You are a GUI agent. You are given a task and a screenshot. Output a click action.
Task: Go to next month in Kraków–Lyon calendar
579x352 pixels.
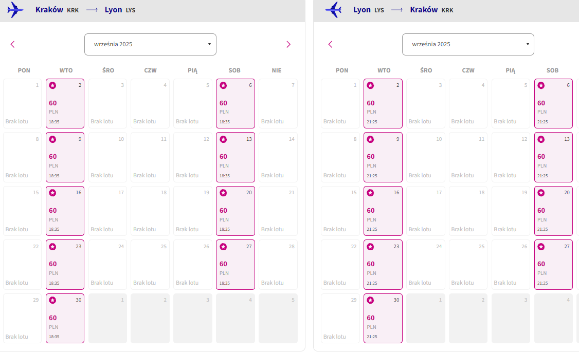tap(288, 45)
